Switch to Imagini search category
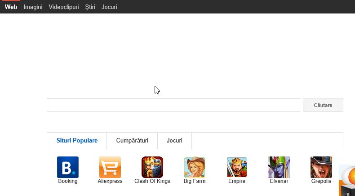 [33, 7]
